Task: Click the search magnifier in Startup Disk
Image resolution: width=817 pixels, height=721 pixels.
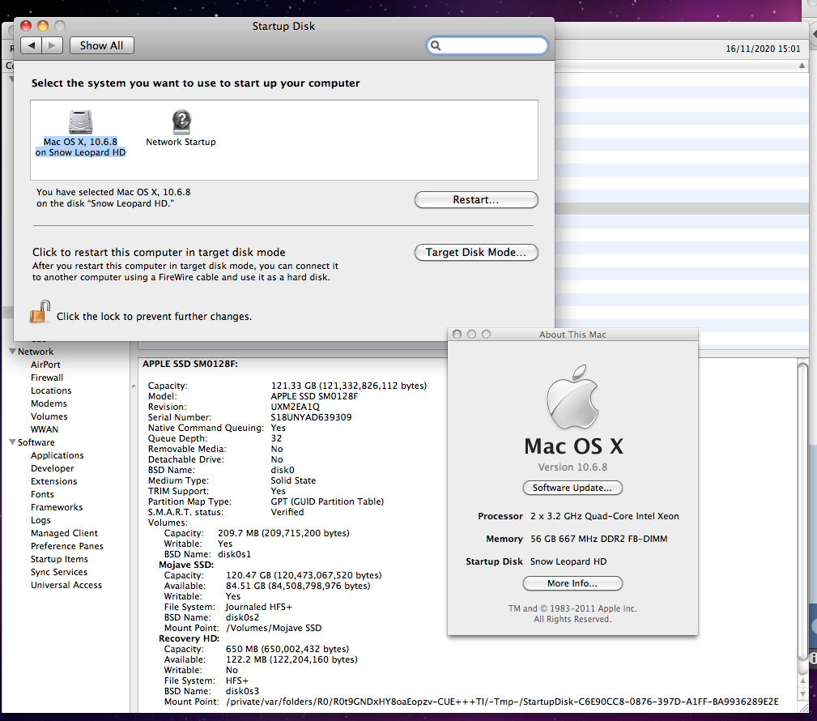Action: click(436, 46)
